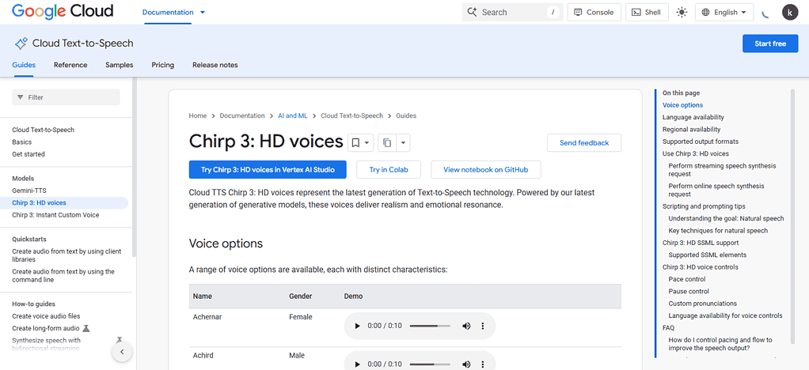Play the Achird voice demo

click(357, 364)
